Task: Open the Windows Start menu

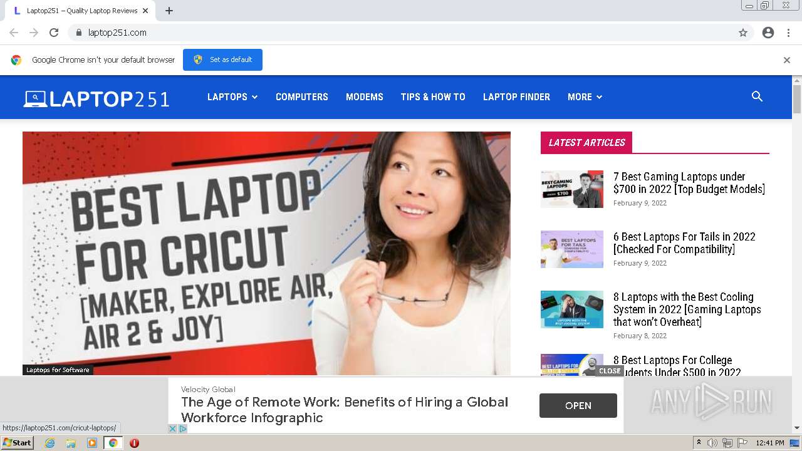Action: point(17,443)
